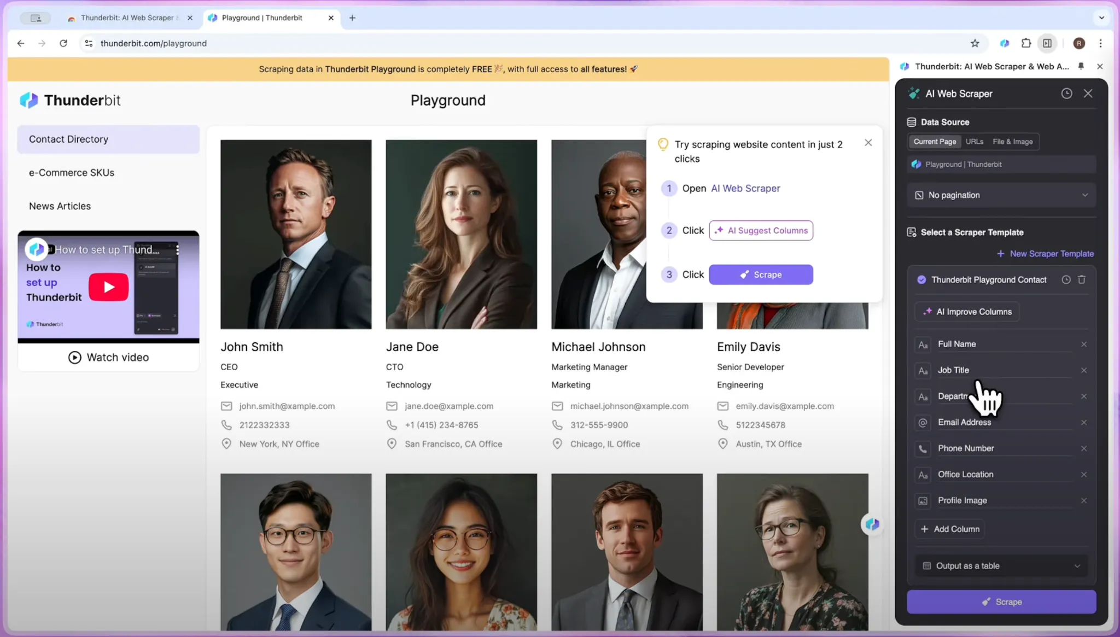
Task: Click the AI Improve Columns button
Action: point(967,312)
